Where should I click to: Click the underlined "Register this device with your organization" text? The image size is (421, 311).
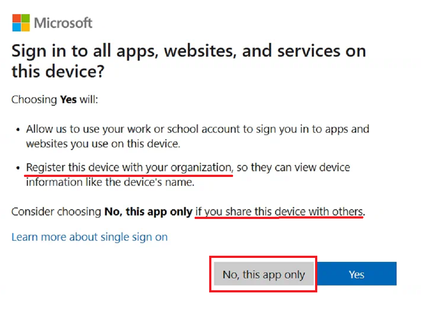pos(129,168)
